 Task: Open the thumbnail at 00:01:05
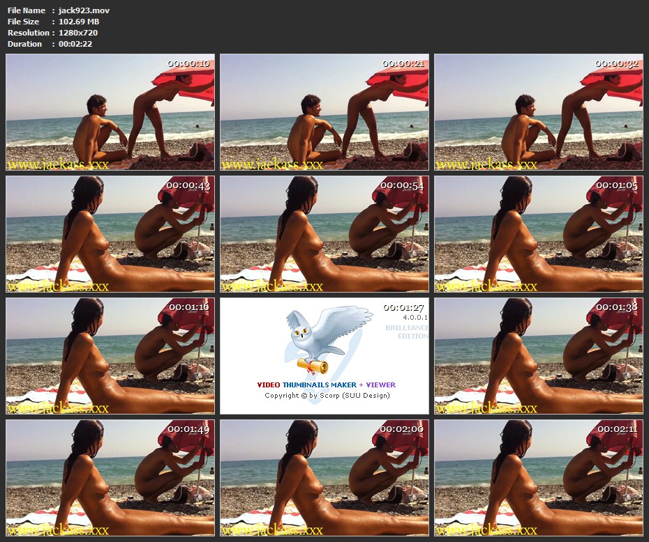(x=539, y=234)
